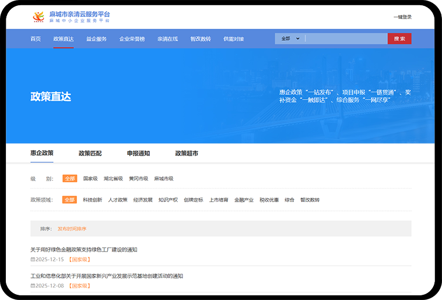Screen dimensions: 442x300
Task: Open 益企服务 navigation menu item
Action: click(96, 39)
